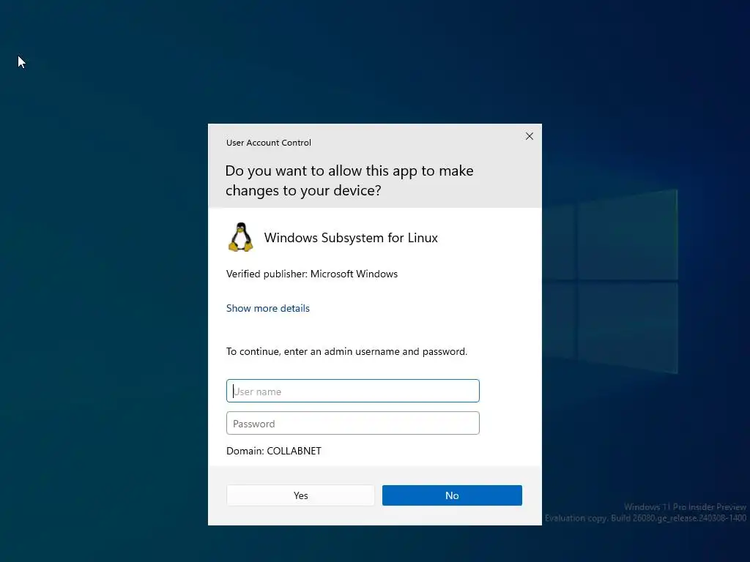This screenshot has height=562, width=750.
Task: Click the Yes button to allow changes
Action: [x=300, y=495]
